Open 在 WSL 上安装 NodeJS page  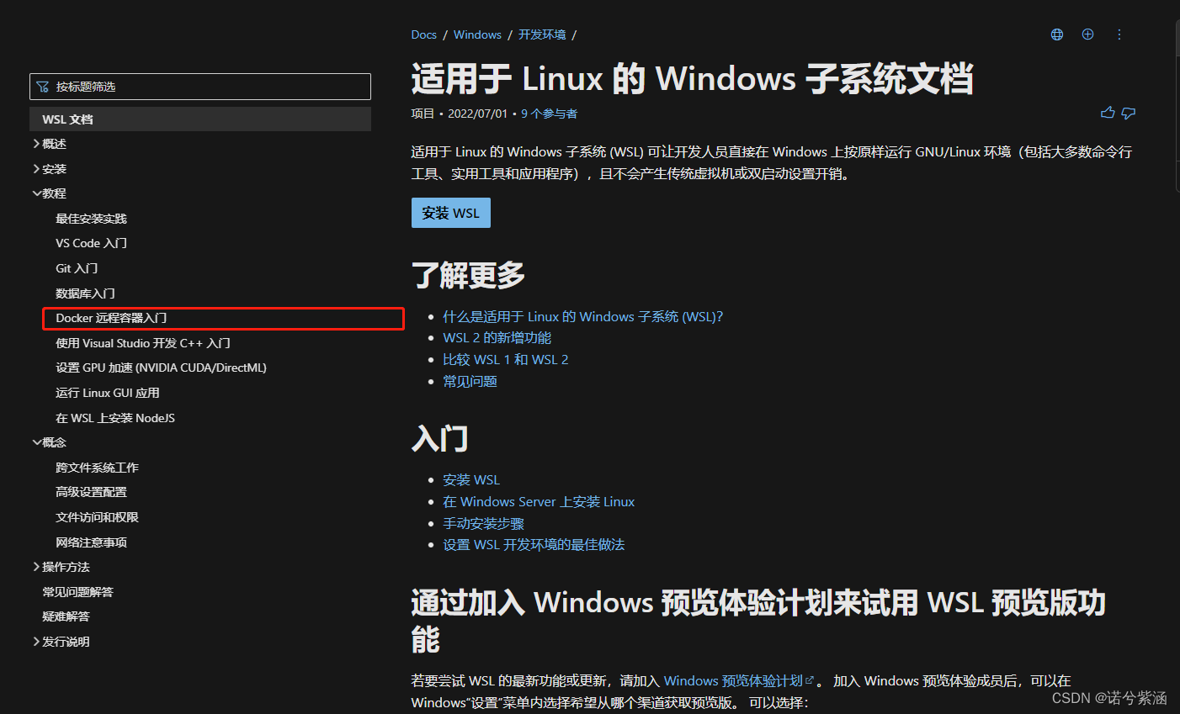(x=115, y=418)
